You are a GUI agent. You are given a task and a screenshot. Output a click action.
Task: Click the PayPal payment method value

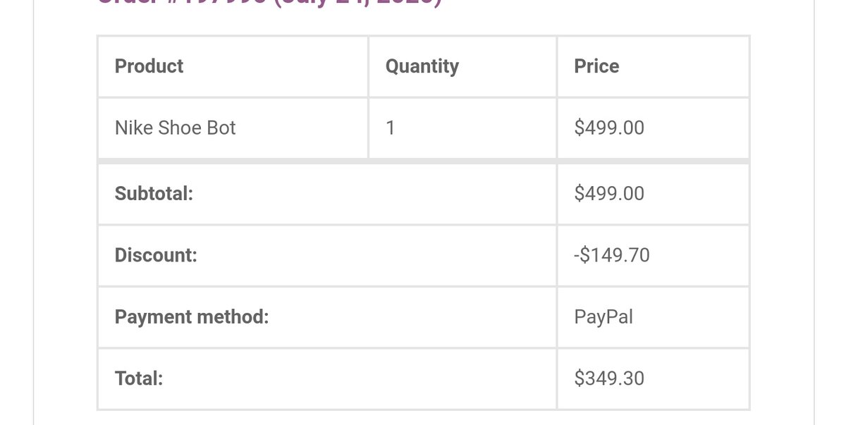click(603, 317)
